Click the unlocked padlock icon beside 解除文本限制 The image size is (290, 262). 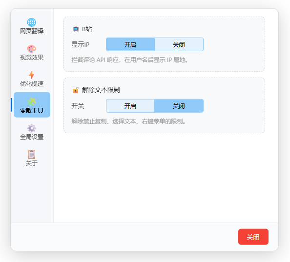click(x=76, y=90)
